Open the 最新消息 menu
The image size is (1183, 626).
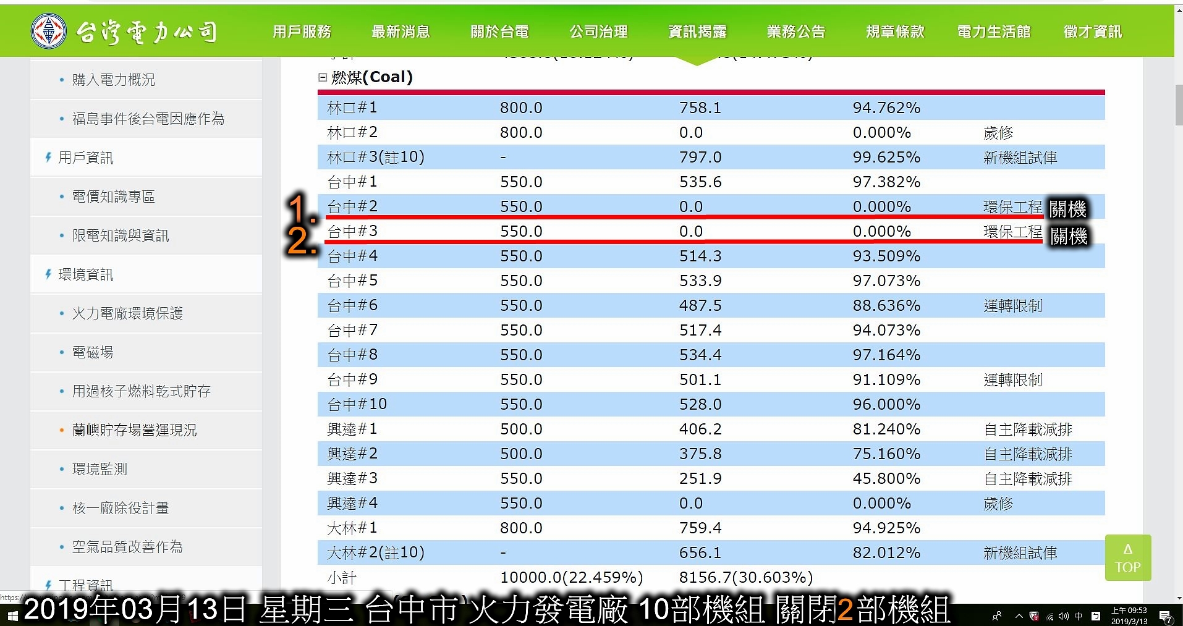click(401, 32)
